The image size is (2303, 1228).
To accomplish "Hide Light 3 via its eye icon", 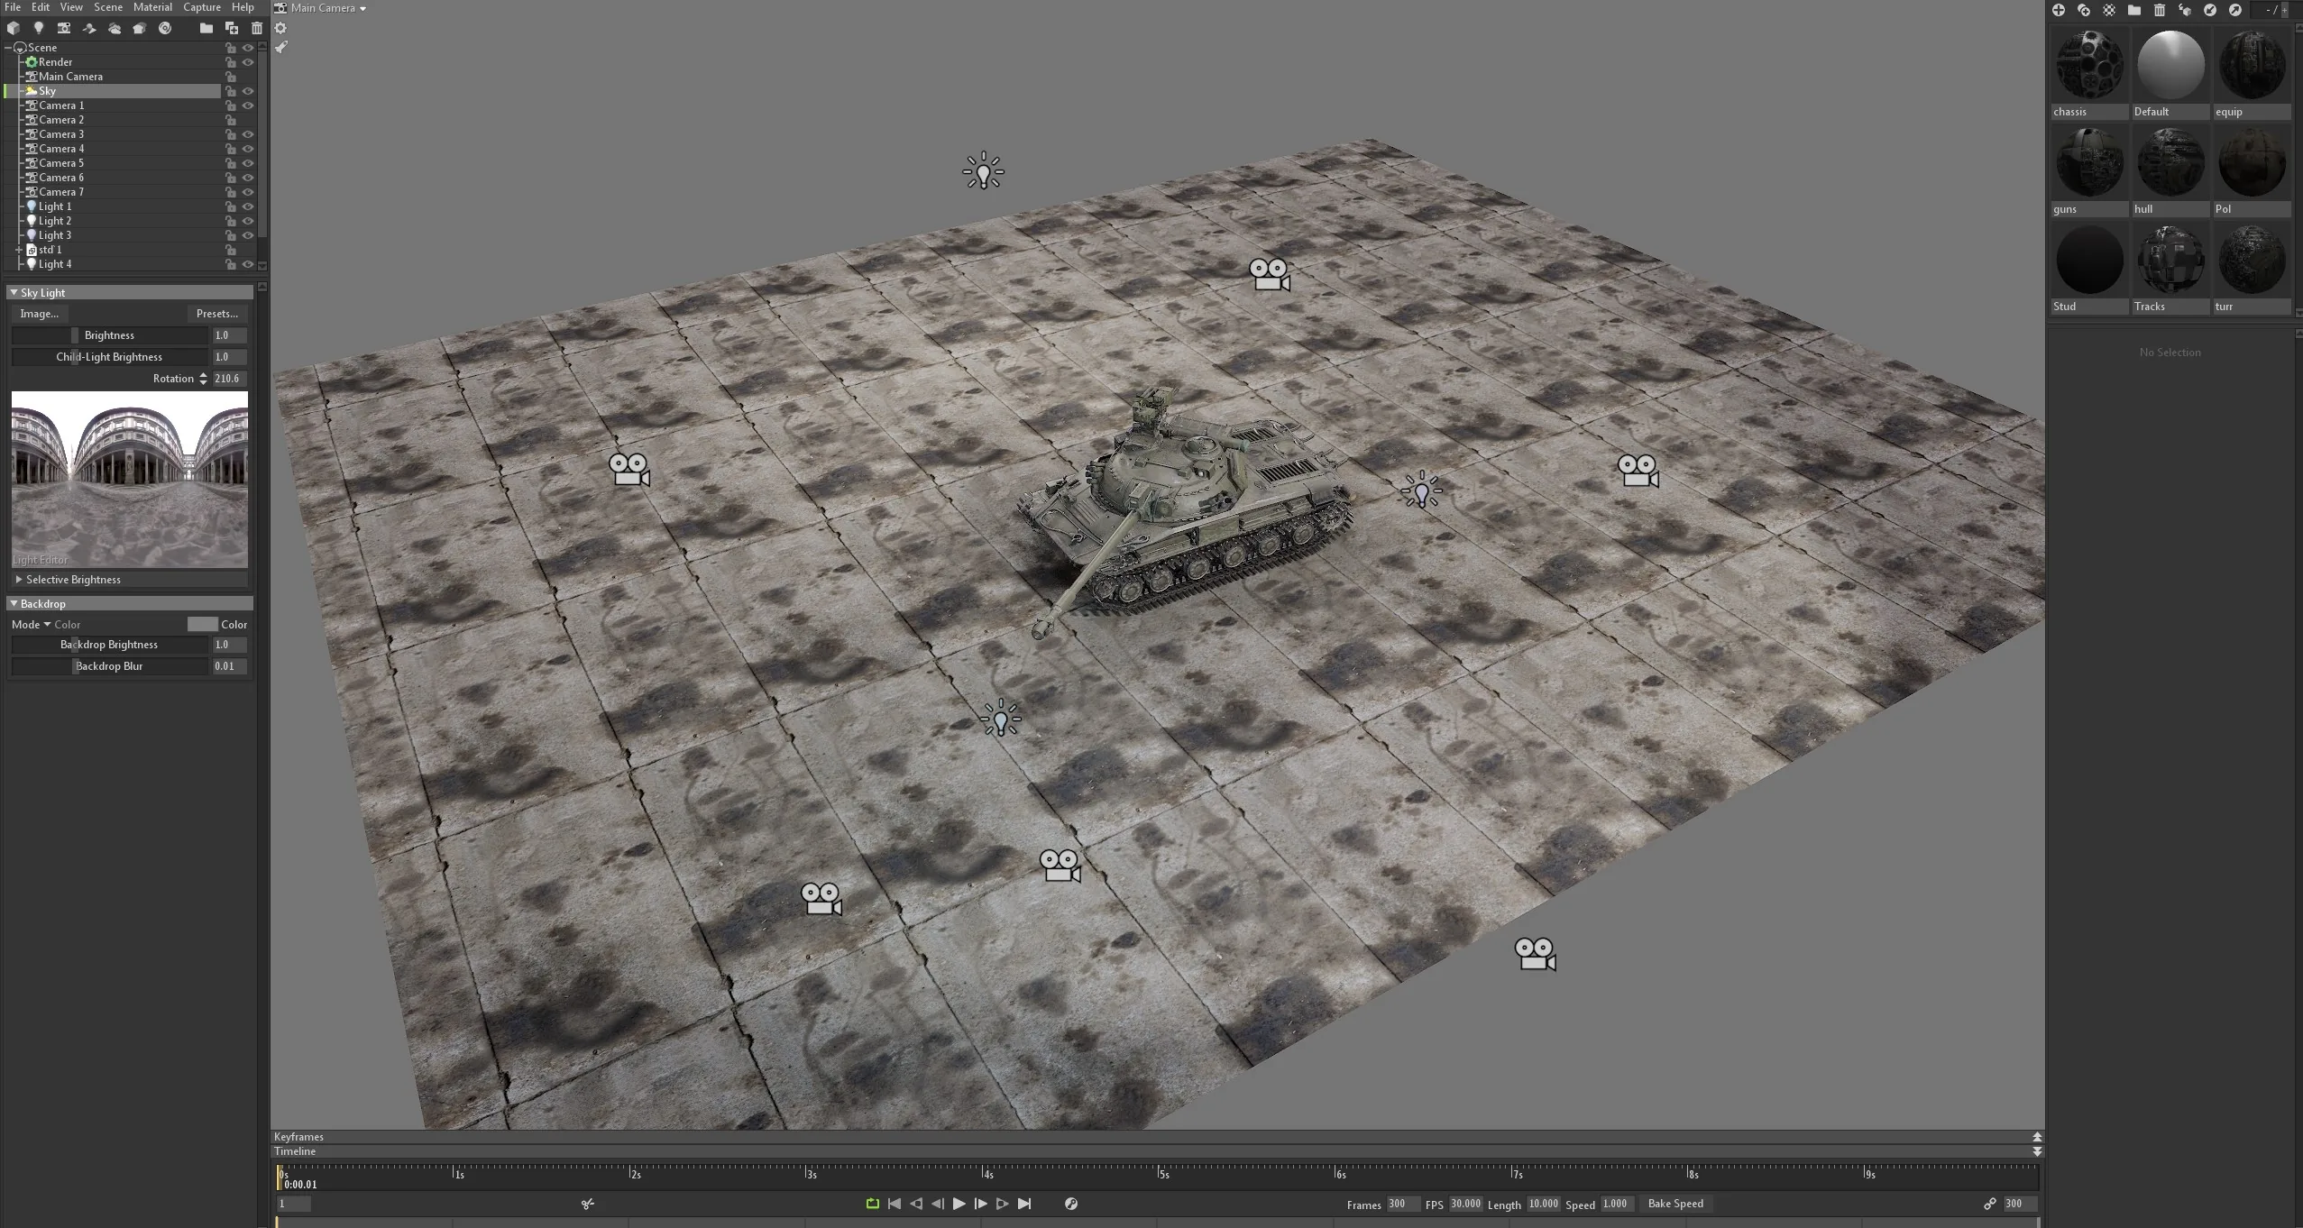I will pyautogui.click(x=248, y=235).
